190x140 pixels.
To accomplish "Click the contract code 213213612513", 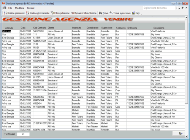I will 40,123.
